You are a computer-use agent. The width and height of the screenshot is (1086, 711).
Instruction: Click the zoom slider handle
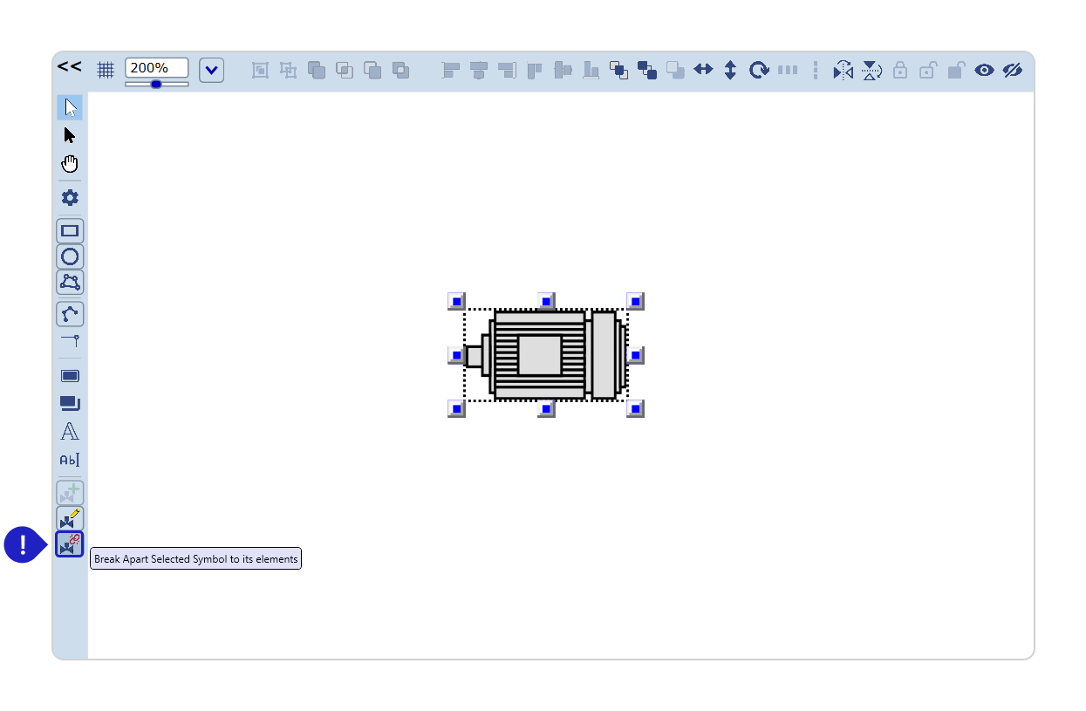pos(156,85)
